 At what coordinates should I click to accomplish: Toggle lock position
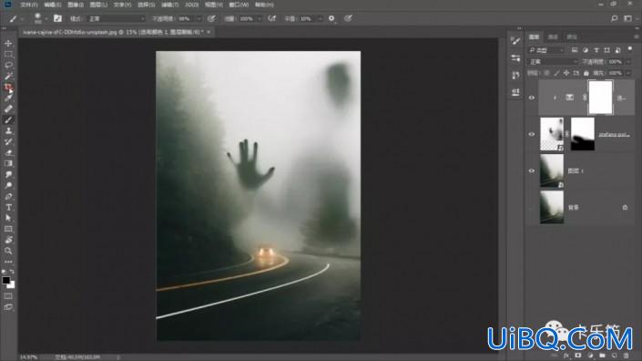click(566, 73)
